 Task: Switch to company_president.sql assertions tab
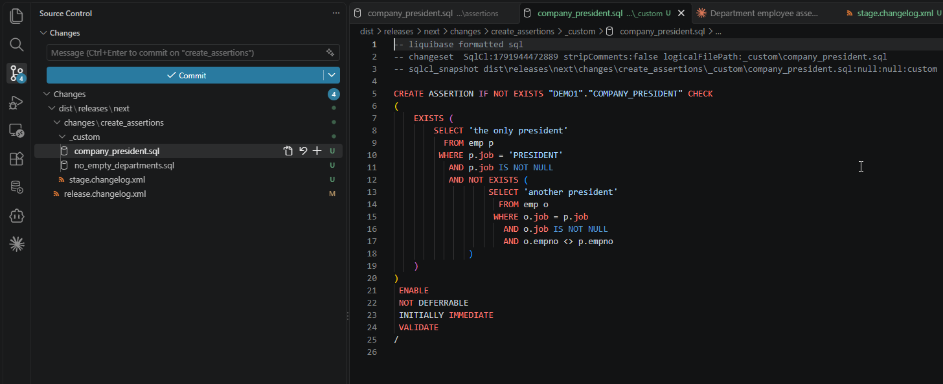pyautogui.click(x=433, y=13)
